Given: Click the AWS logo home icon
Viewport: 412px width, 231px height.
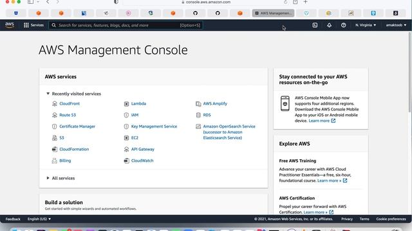Looking at the screenshot, I should 10,25.
